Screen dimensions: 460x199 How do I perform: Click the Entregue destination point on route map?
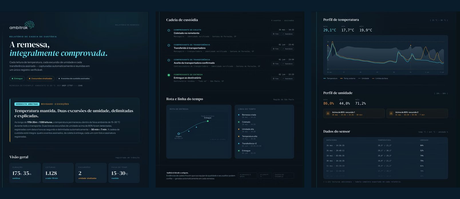(x=208, y=121)
